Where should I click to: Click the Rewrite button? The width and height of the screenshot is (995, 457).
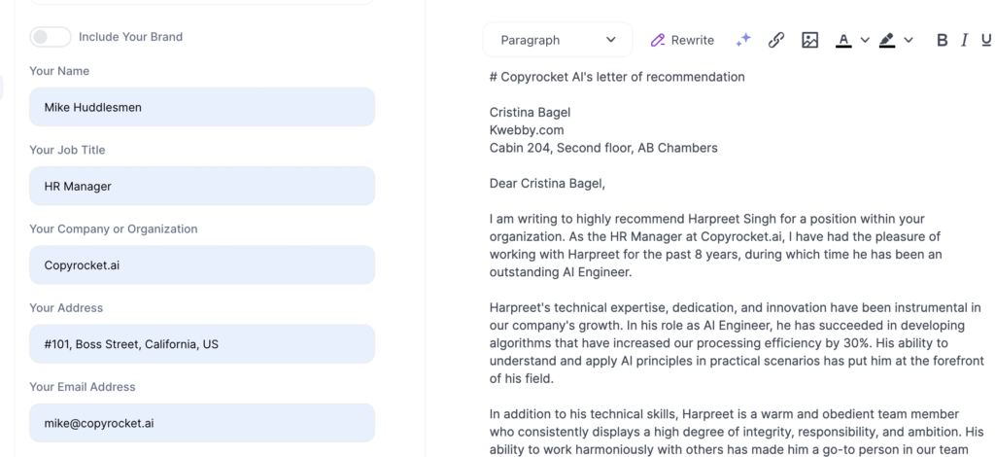pos(682,40)
